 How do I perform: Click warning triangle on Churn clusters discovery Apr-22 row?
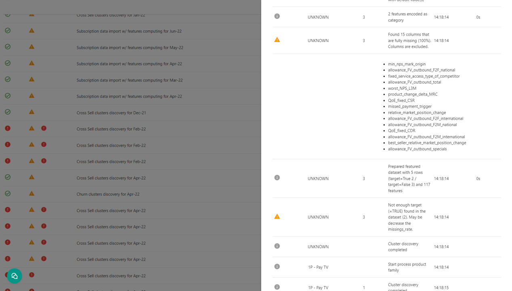pos(31,194)
